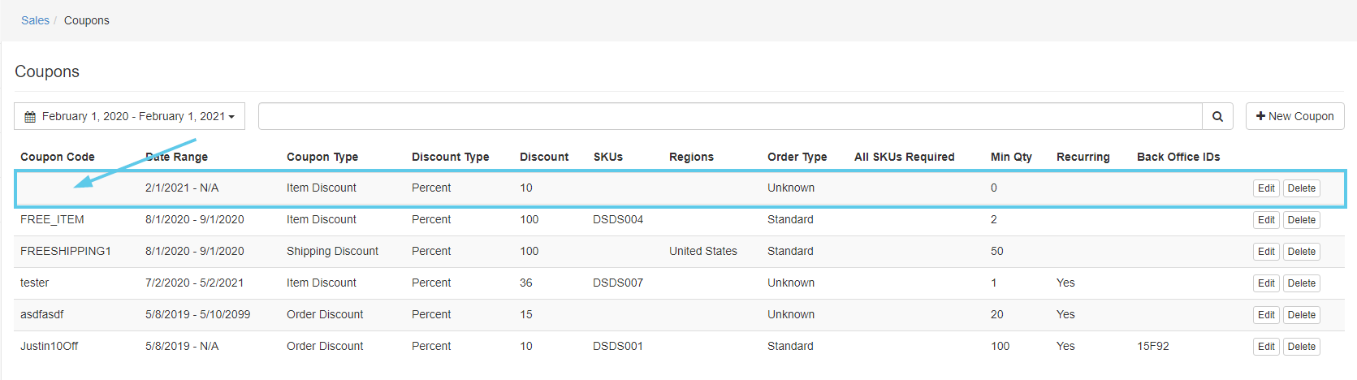Edit the Justin10Off coupon

coord(1266,347)
